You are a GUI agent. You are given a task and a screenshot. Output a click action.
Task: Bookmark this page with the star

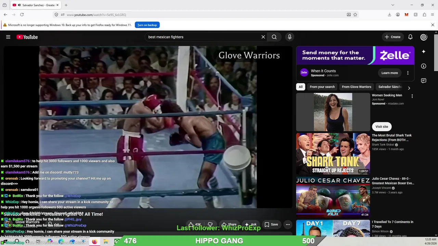[x=355, y=15]
